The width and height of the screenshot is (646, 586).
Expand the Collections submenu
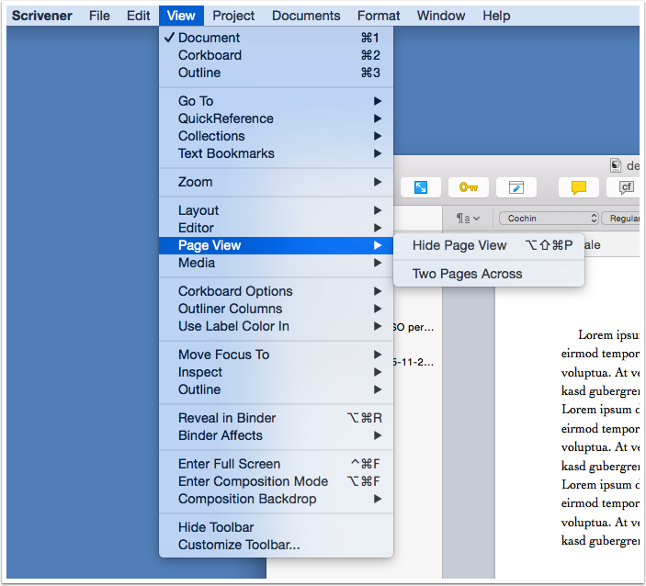click(x=276, y=136)
